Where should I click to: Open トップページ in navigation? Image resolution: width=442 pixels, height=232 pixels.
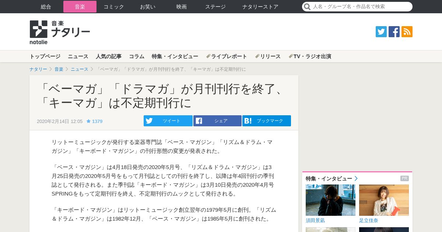click(45, 56)
